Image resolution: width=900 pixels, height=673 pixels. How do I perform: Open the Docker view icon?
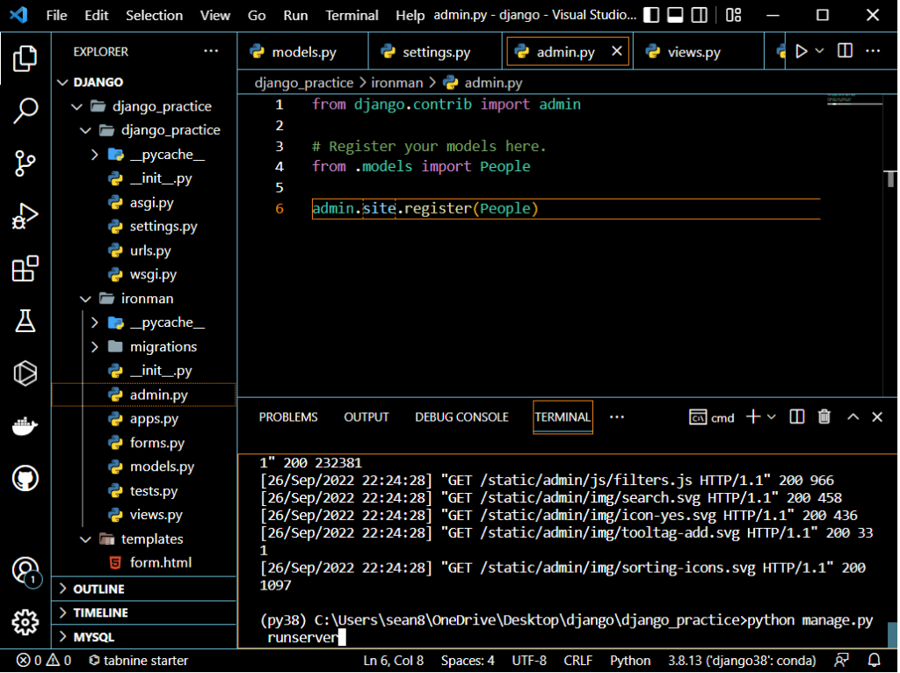(25, 426)
